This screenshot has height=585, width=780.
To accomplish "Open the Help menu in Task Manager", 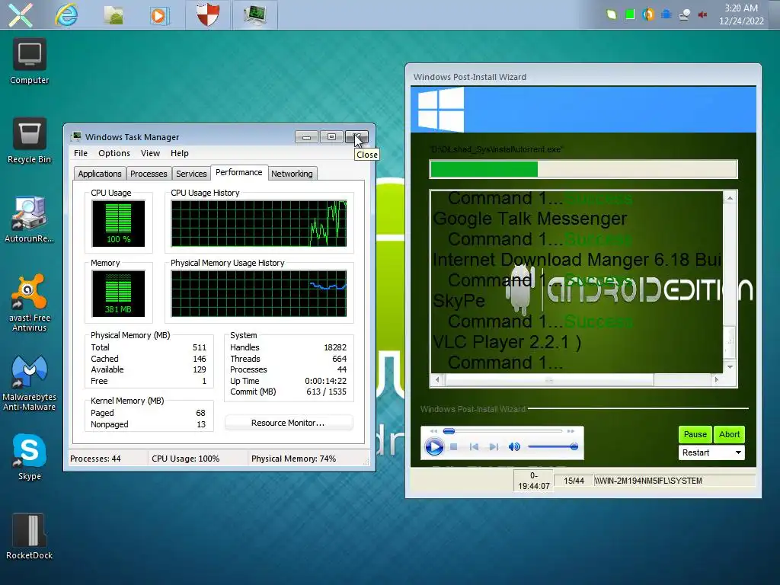I will click(180, 153).
